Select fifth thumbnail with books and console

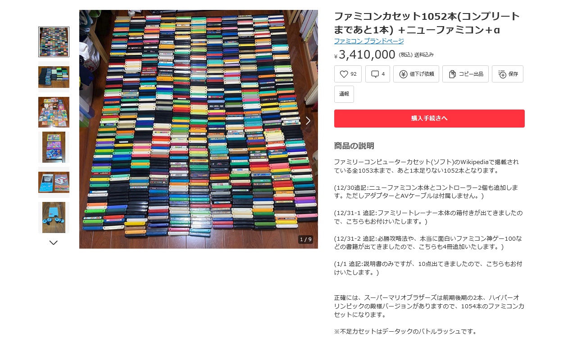54,182
